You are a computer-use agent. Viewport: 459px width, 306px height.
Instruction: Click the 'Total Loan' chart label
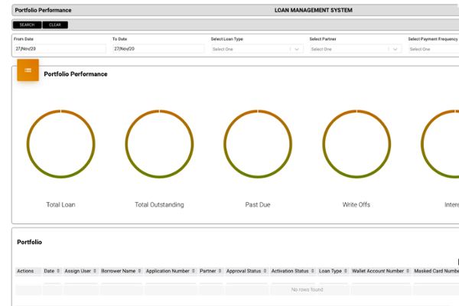pos(60,205)
